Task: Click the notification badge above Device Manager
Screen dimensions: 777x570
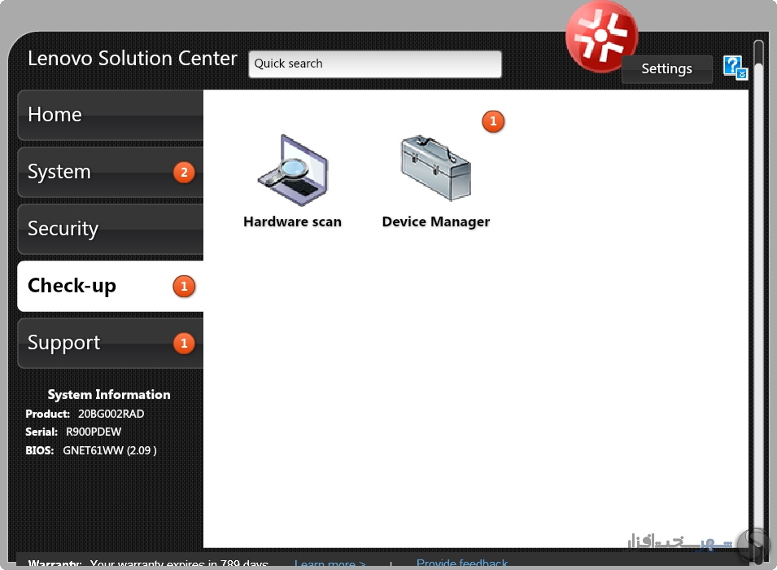Action: tap(493, 121)
